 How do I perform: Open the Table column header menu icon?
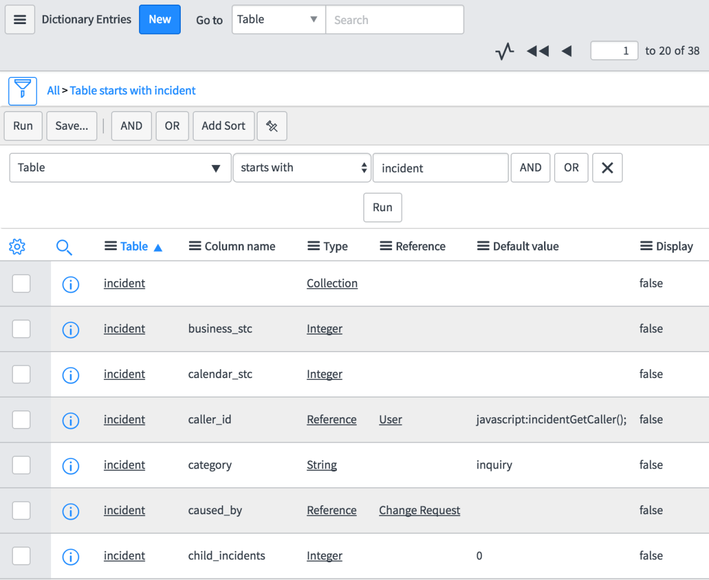[110, 246]
